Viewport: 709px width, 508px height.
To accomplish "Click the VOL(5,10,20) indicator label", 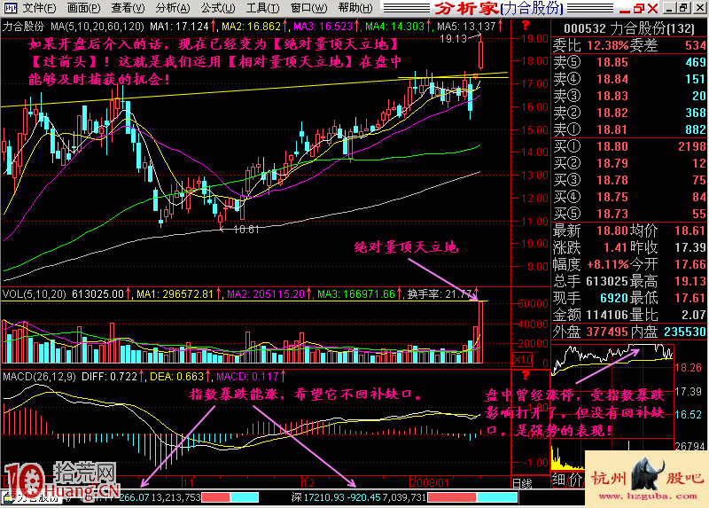I will [x=35, y=294].
